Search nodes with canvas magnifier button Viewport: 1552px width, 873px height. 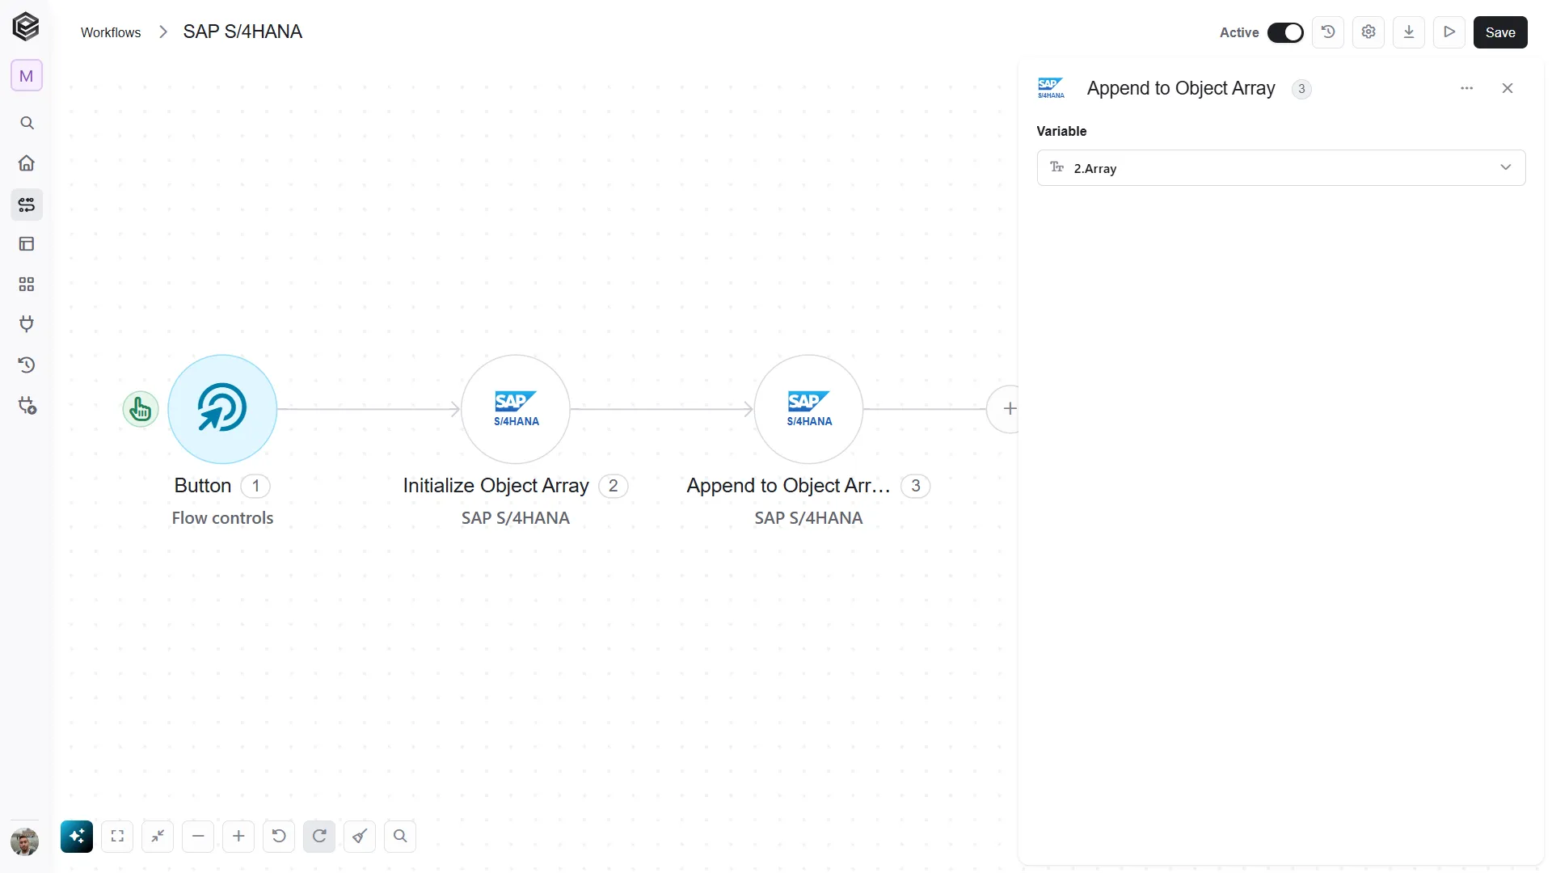coord(400,837)
